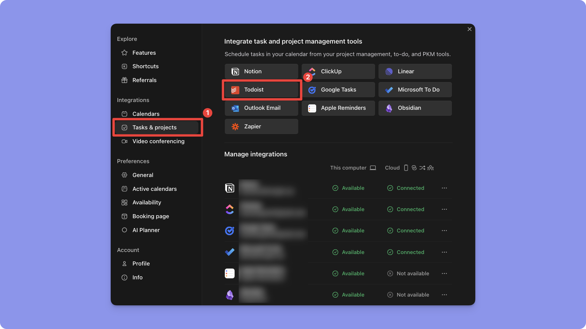Connect the ClickUp integration

338,71
